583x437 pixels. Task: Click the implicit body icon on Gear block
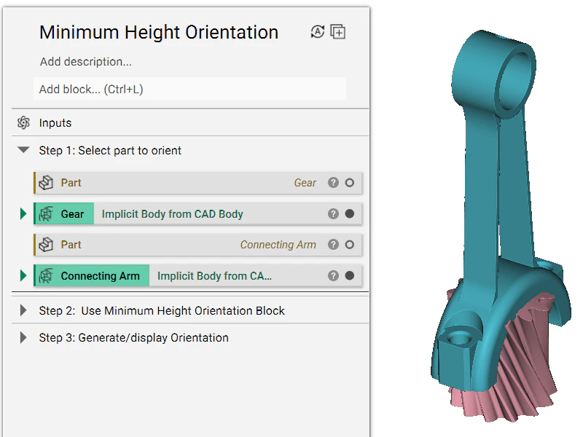pos(46,214)
